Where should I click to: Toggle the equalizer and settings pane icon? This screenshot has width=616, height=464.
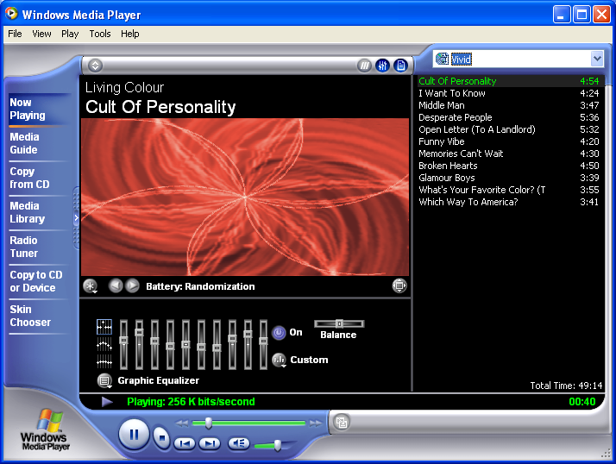pyautogui.click(x=382, y=66)
